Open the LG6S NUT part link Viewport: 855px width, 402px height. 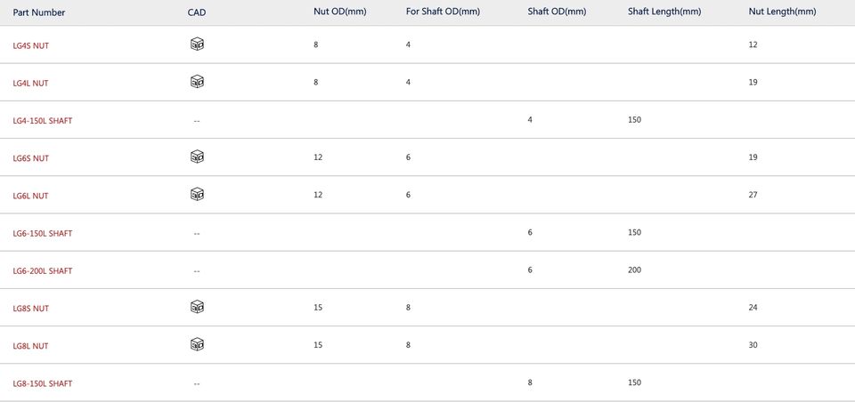tap(30, 158)
